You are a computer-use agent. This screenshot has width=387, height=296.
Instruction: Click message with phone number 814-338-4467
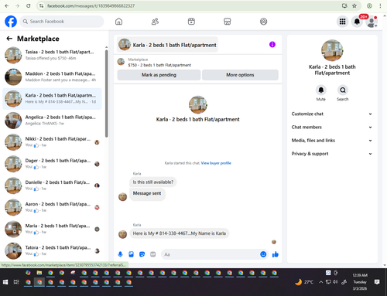tap(180, 233)
